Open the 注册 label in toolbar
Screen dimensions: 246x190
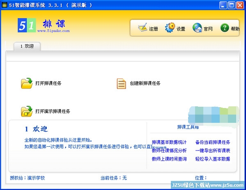(154, 29)
